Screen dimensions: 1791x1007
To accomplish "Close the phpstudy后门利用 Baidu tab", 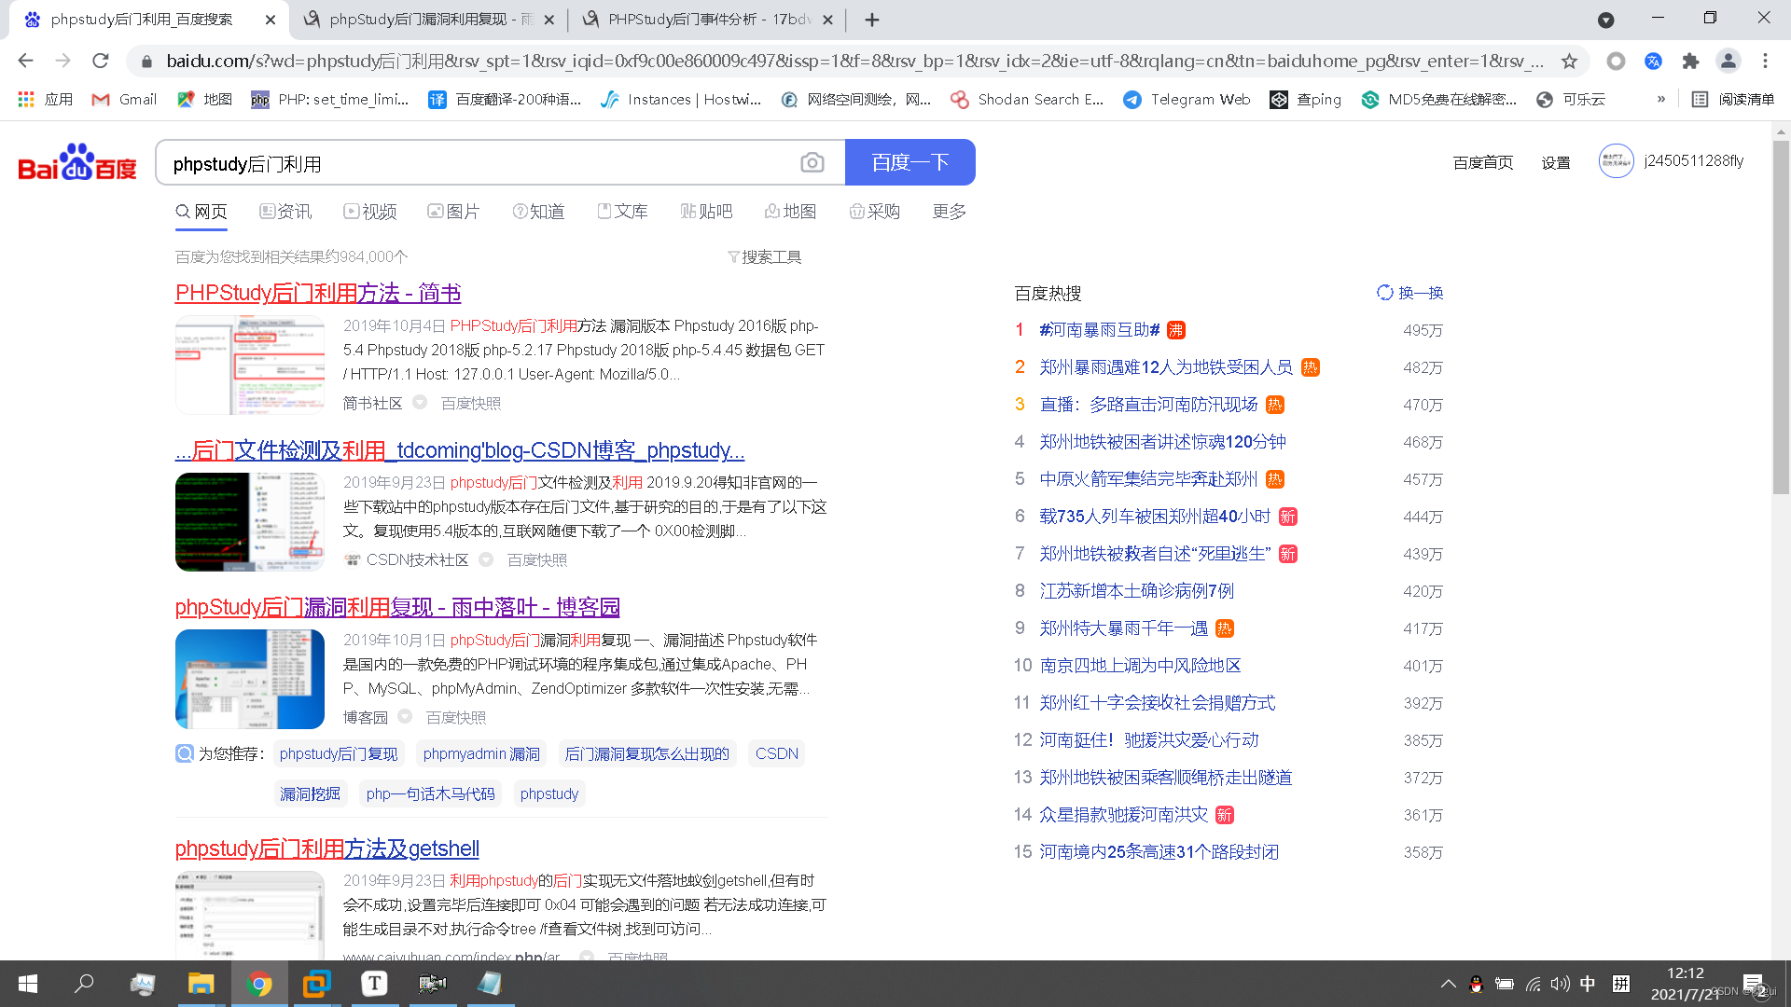I will click(x=271, y=20).
